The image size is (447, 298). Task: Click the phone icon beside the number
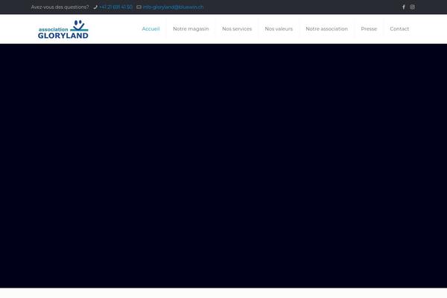coord(95,7)
